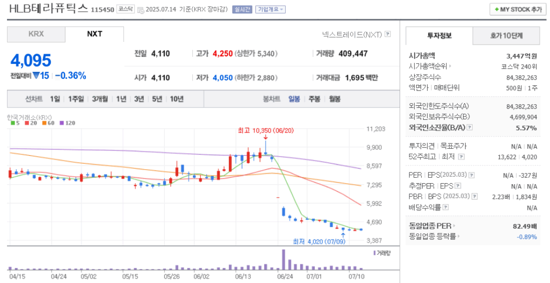Select the 주봉 candle chart
This screenshot has width=550, height=283.
[314, 99]
